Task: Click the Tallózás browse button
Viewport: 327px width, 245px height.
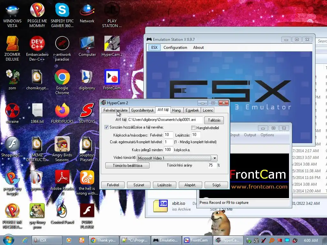Action: 214,120
